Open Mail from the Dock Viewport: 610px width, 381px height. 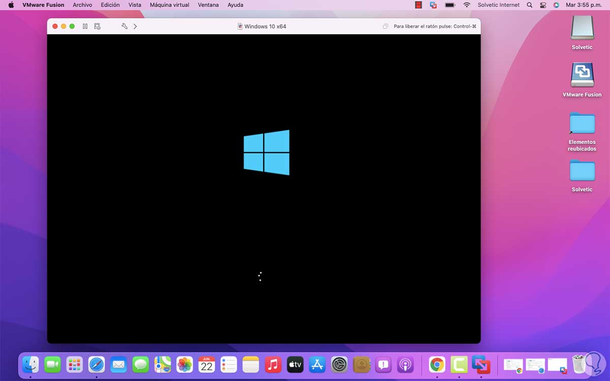click(x=118, y=364)
